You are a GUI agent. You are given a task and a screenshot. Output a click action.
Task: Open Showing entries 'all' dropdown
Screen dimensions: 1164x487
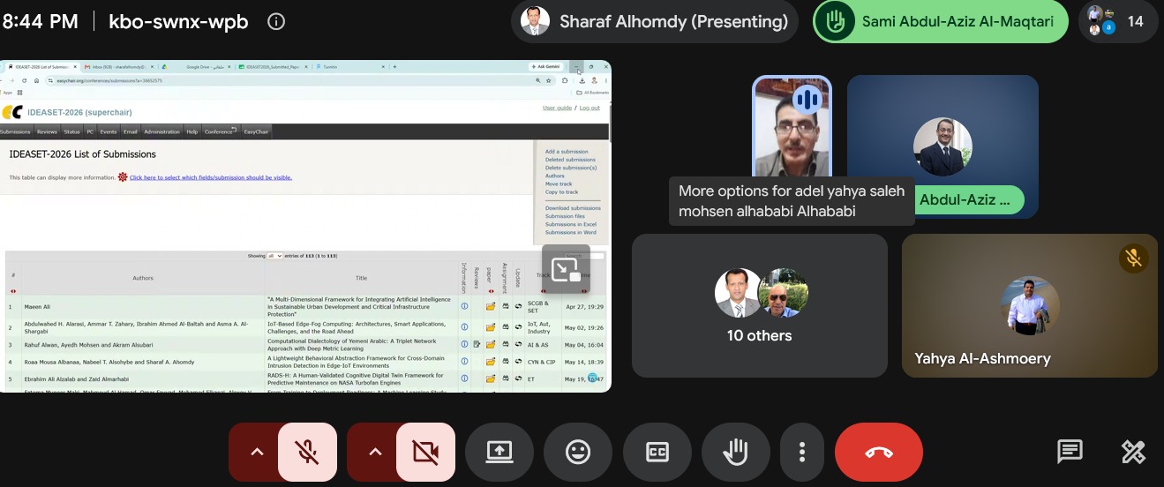click(x=274, y=256)
